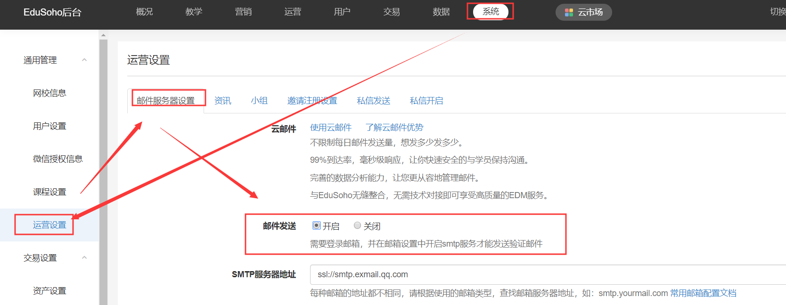Click the 云市场 colorful grid icon
The width and height of the screenshot is (786, 305).
[x=569, y=12]
